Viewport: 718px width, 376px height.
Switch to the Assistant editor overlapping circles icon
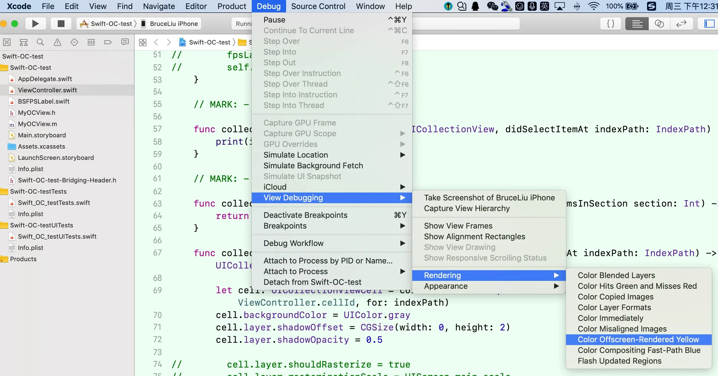[x=659, y=24]
